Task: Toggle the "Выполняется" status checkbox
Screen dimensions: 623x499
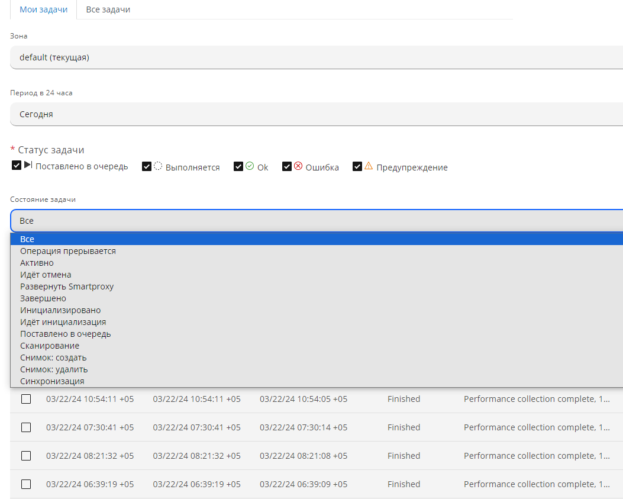Action: pyautogui.click(x=147, y=167)
